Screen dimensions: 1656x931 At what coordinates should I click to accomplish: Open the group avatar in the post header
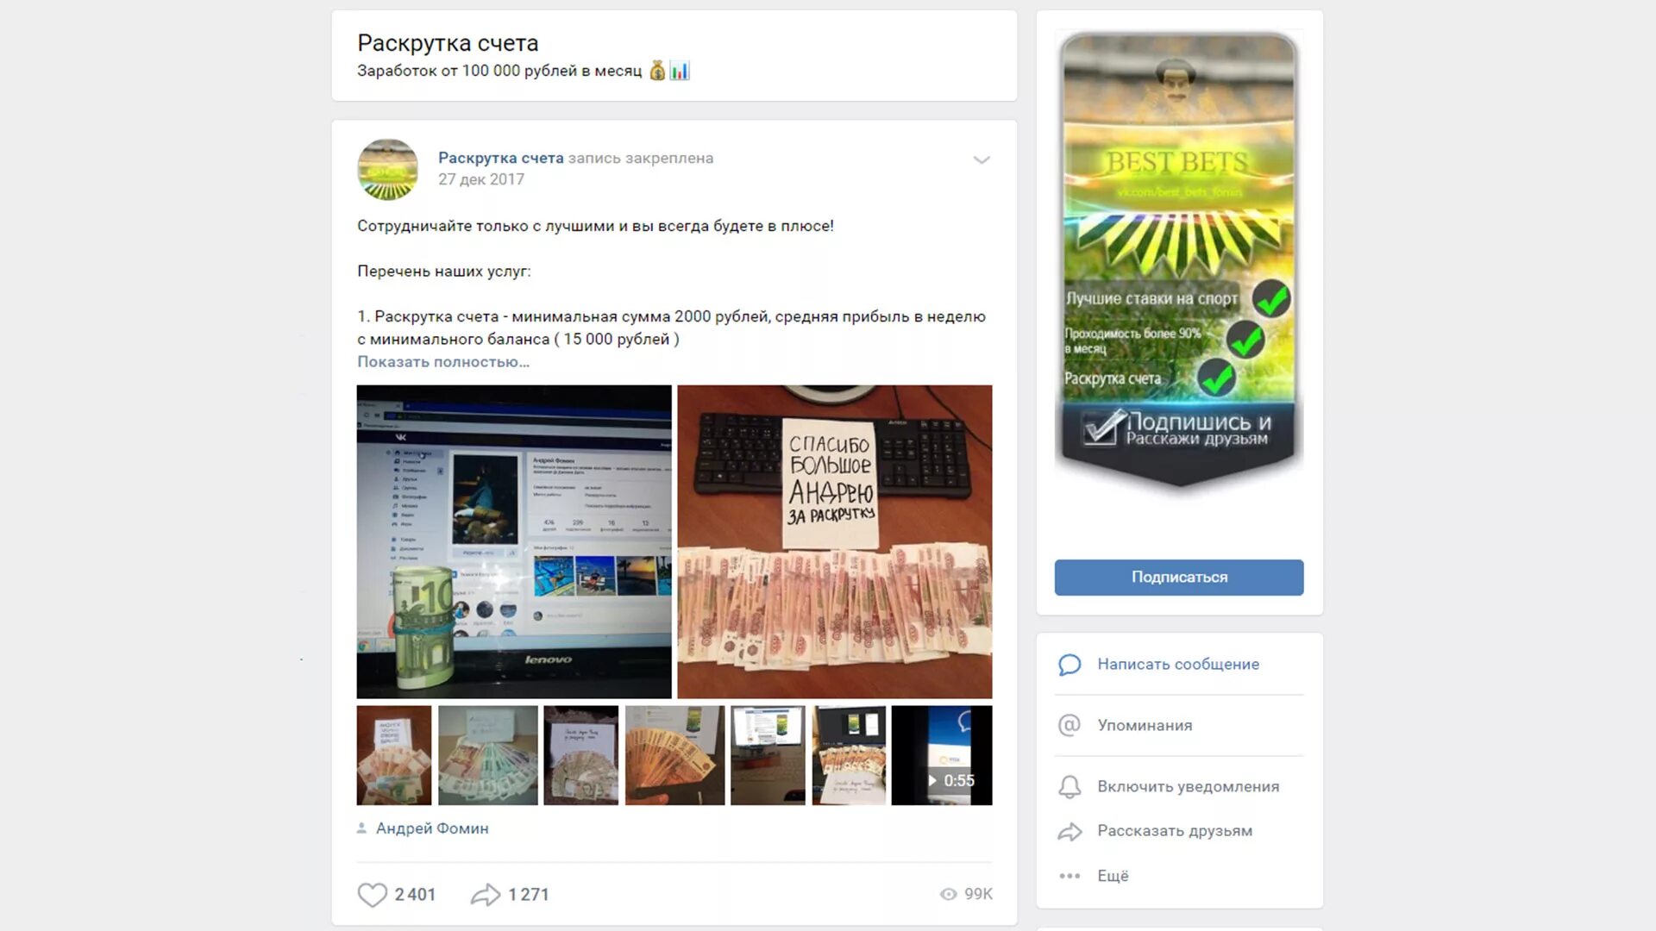tap(387, 169)
